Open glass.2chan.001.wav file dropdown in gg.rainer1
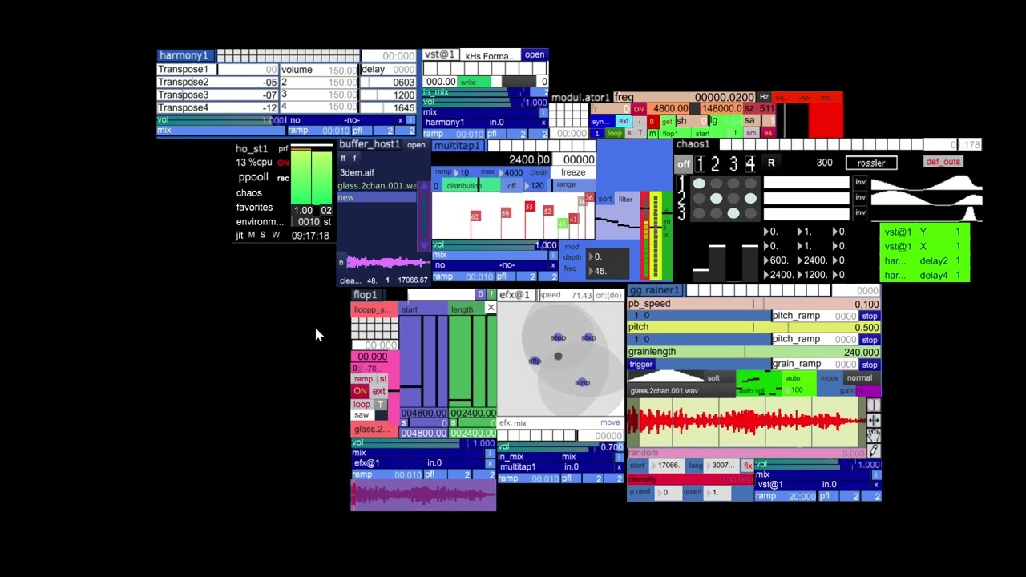 [681, 391]
